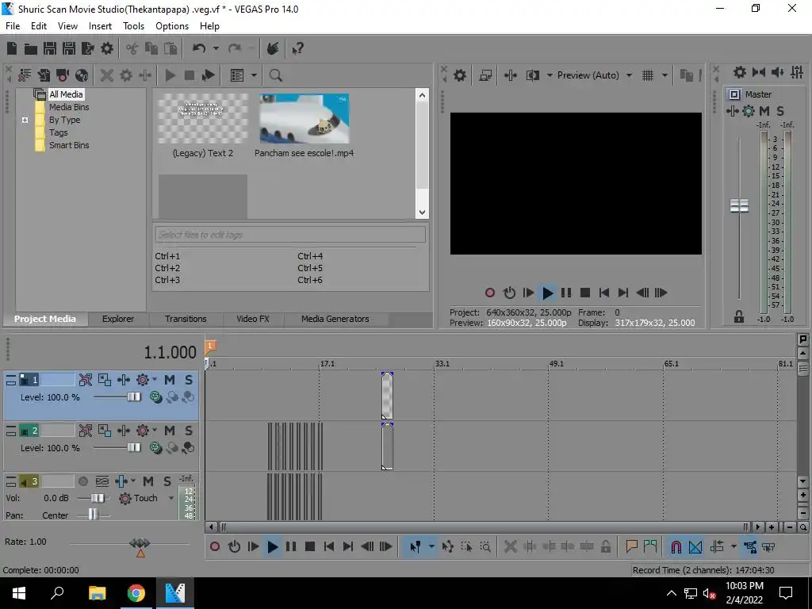
Task: Expand the By Type media tree
Action: click(x=25, y=121)
